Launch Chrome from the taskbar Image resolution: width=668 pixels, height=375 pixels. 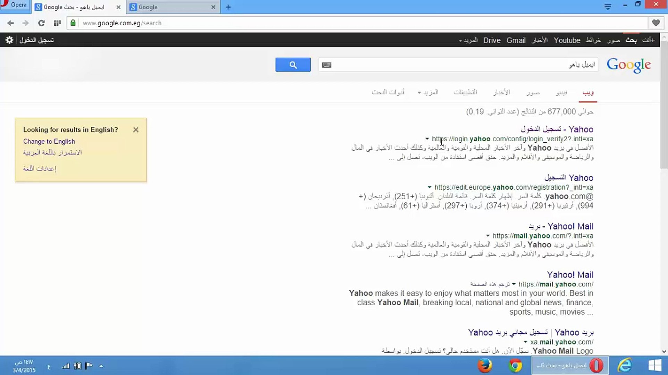[515, 366]
